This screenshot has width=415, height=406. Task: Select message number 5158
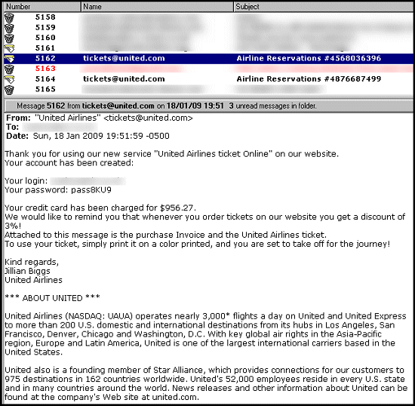coord(45,17)
